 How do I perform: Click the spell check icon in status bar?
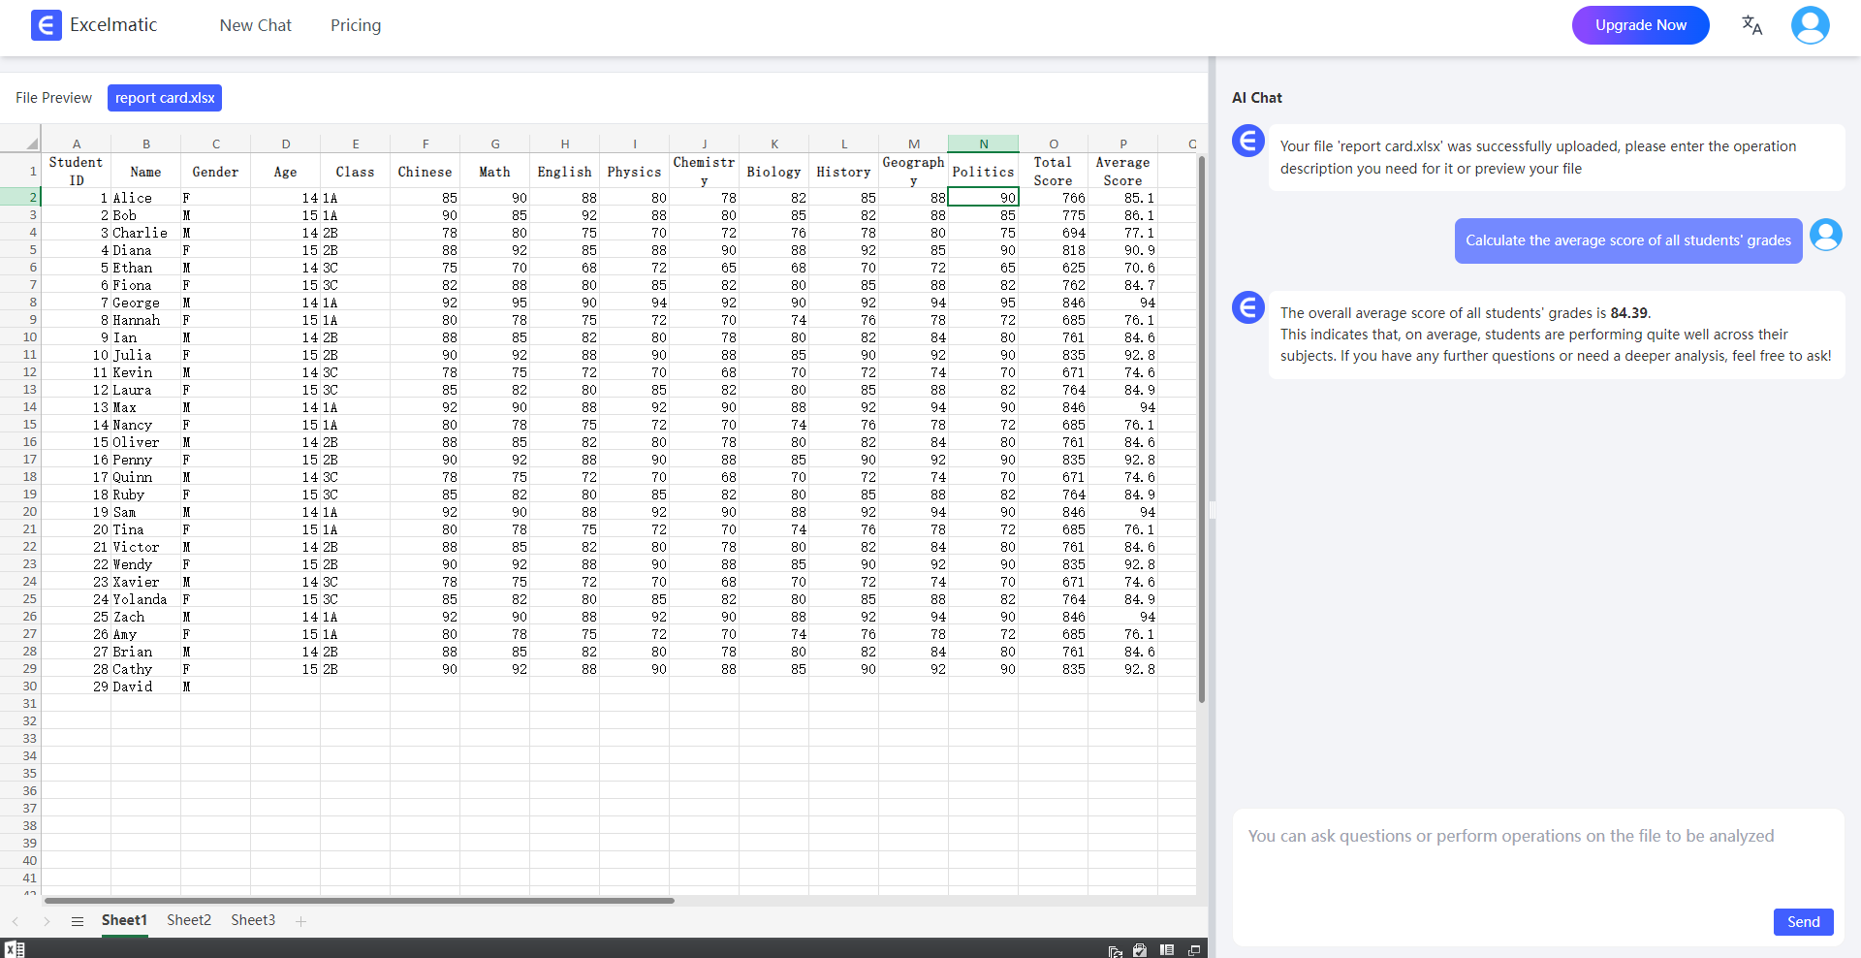coord(1140,950)
